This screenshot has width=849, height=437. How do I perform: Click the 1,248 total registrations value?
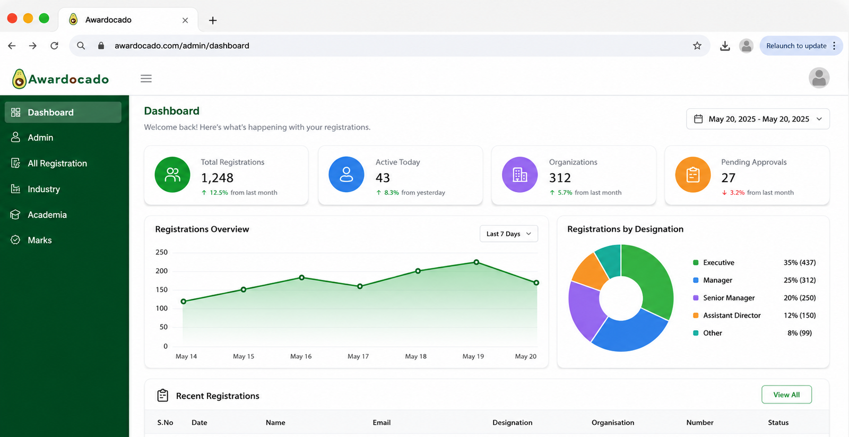point(217,178)
